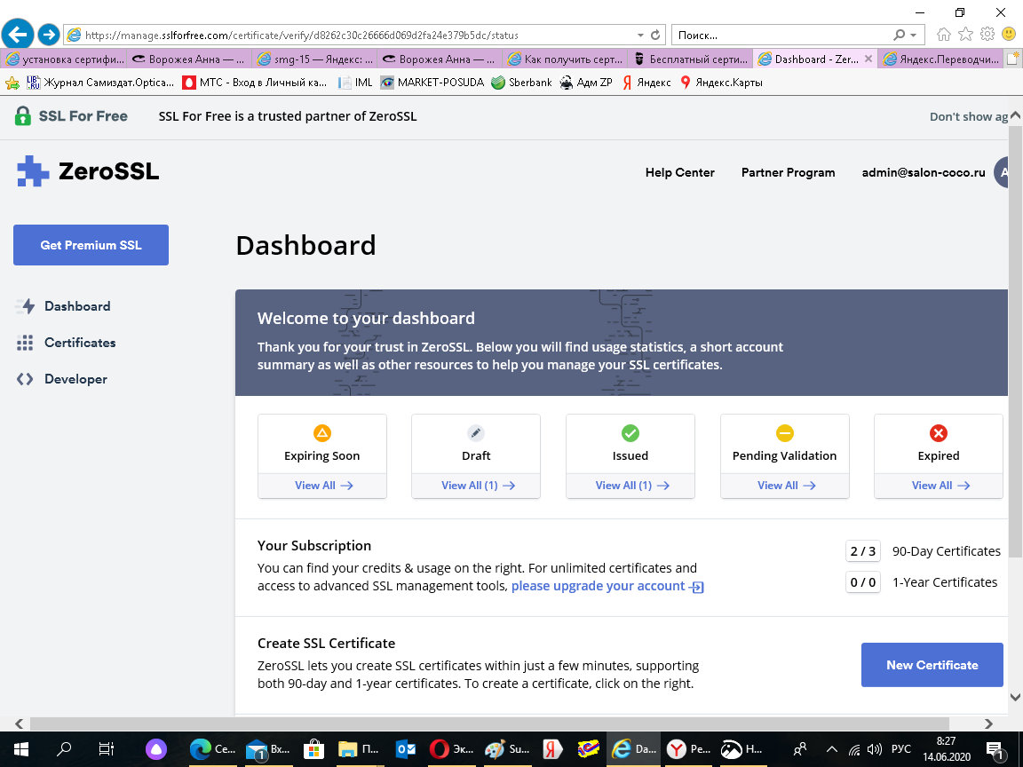Expand the search provider dropdown arrow

click(x=914, y=36)
